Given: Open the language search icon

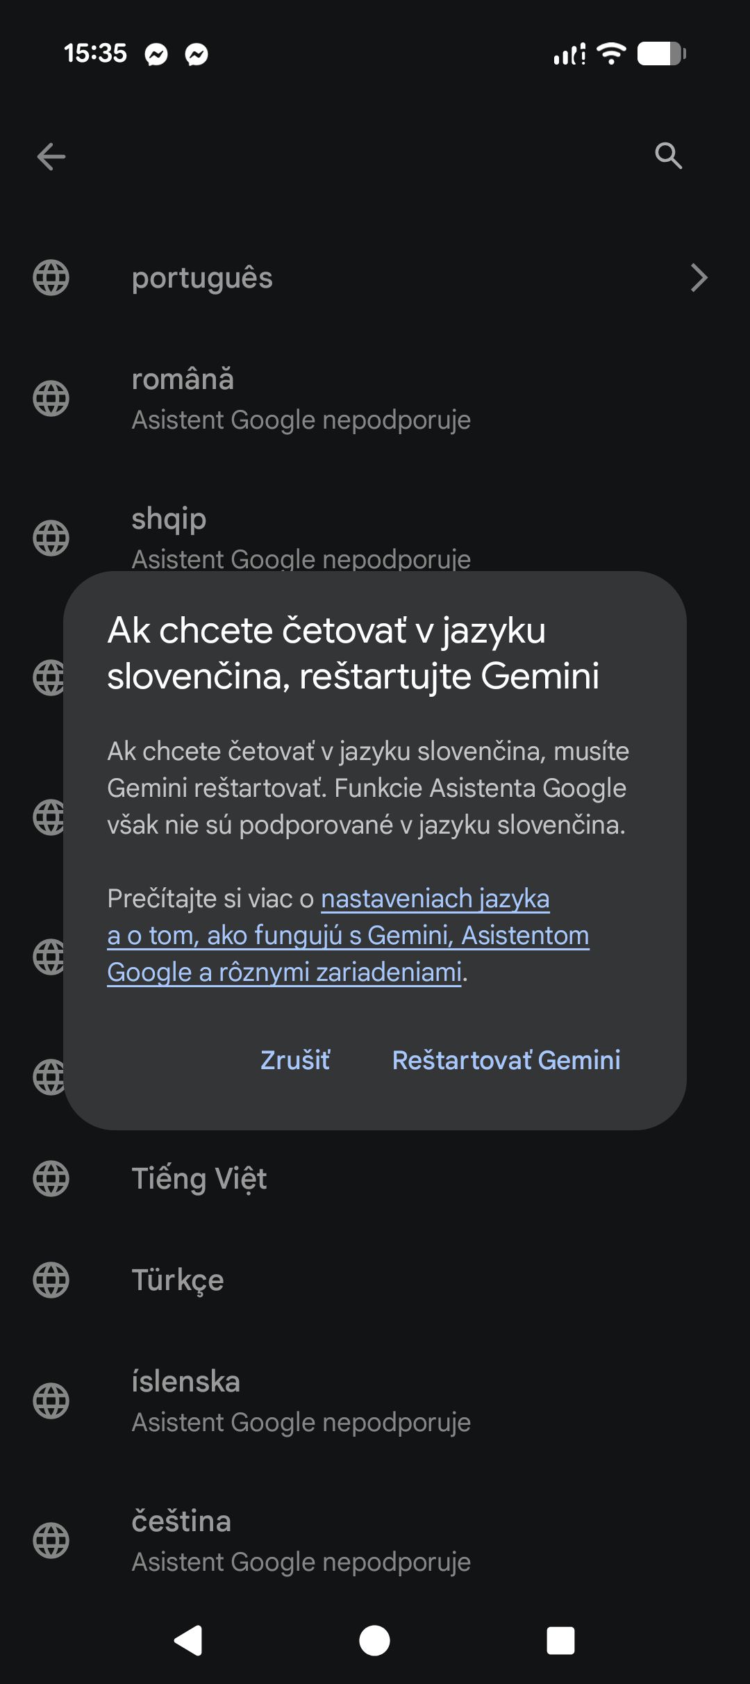Looking at the screenshot, I should 668,156.
